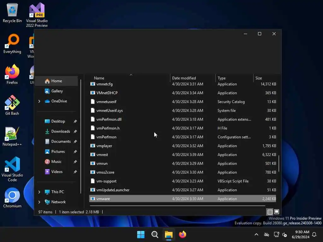Go to Home in navigation pane

click(56, 81)
